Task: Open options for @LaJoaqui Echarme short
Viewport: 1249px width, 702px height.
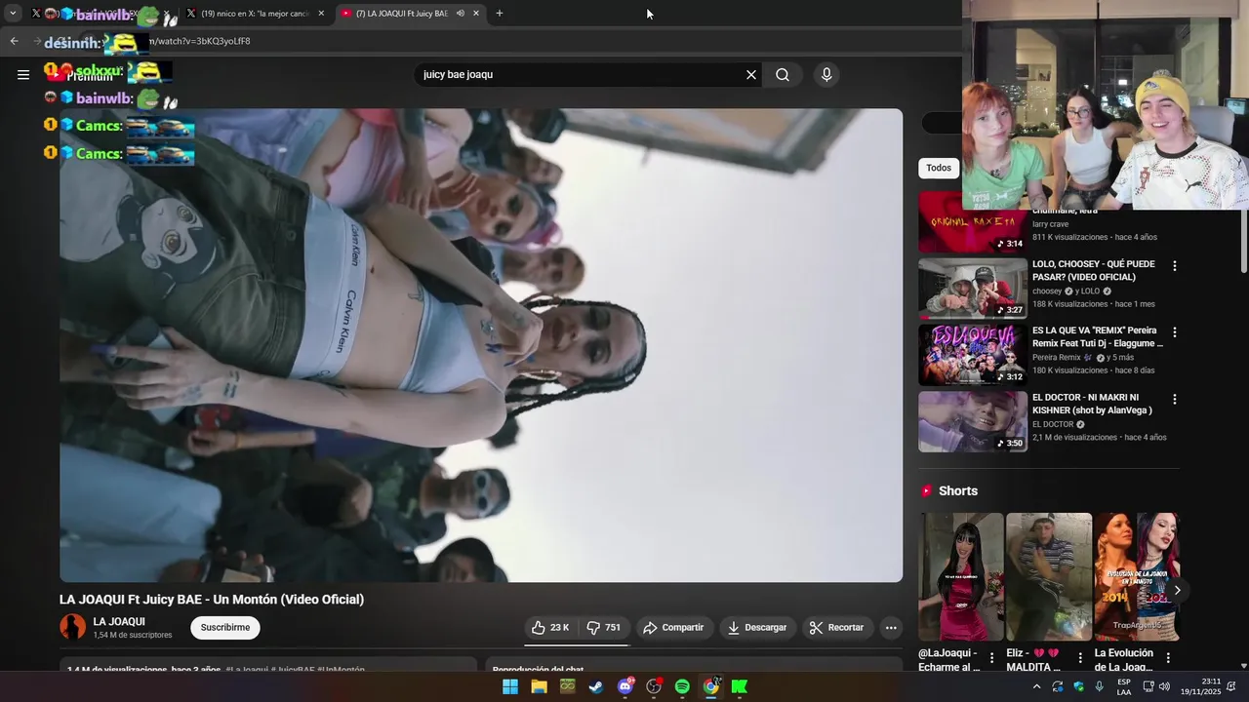Action: click(992, 658)
